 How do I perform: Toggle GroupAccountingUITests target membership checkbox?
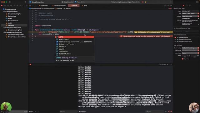pyautogui.click(x=175, y=42)
